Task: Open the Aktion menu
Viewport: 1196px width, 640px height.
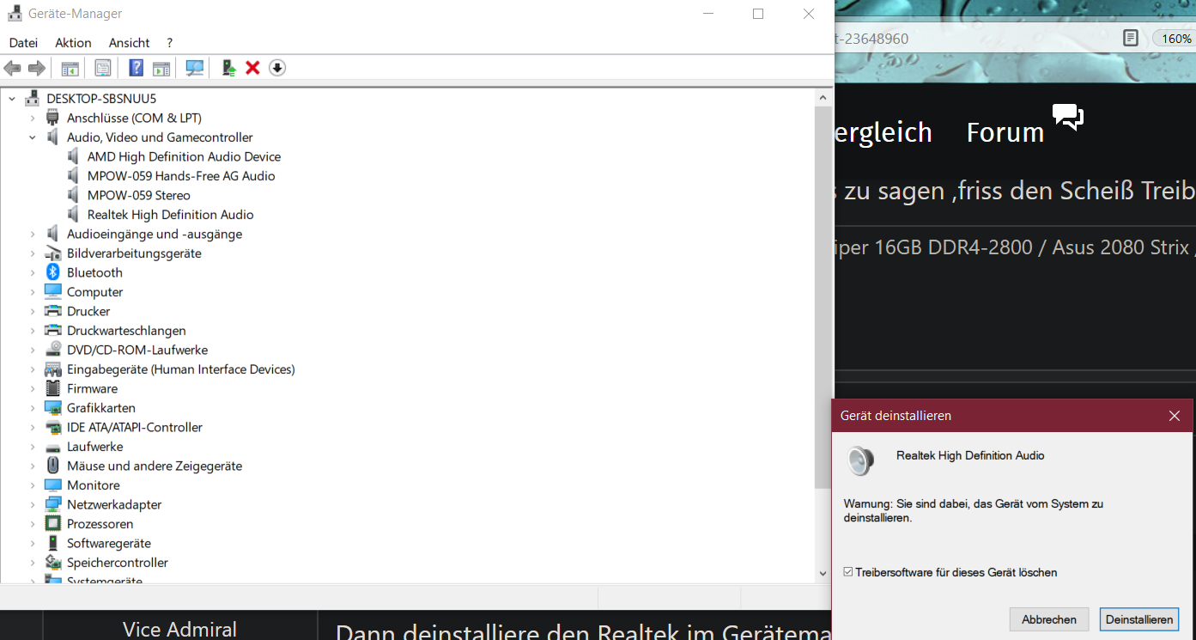Action: point(73,42)
